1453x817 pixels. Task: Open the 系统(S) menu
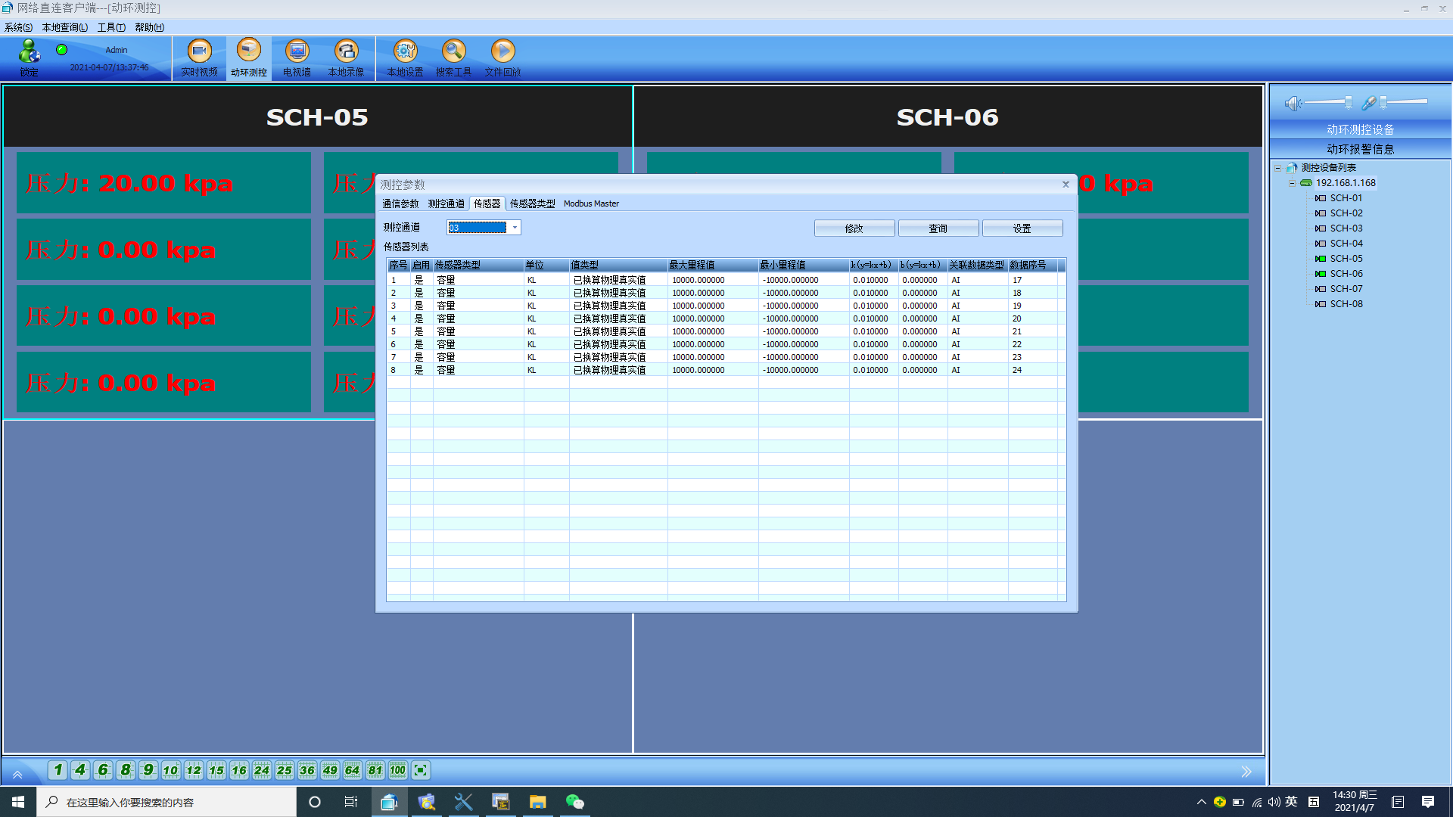[18, 27]
